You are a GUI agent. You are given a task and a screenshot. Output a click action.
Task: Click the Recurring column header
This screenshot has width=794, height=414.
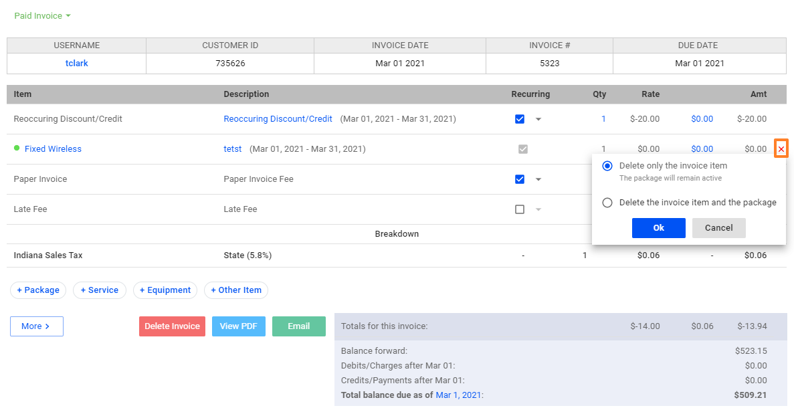(x=530, y=94)
